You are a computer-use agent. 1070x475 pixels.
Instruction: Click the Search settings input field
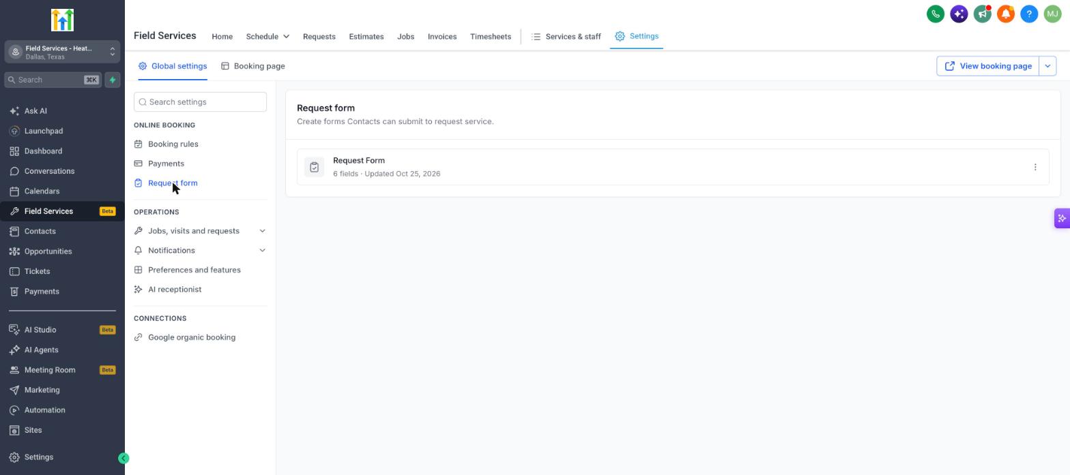[200, 102]
